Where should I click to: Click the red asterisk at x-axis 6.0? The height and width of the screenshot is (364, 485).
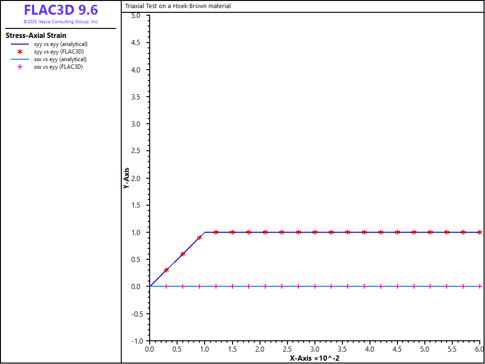click(480, 232)
